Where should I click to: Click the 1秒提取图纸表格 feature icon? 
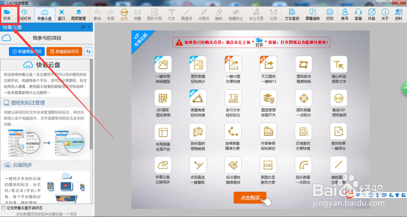pyautogui.click(x=163, y=98)
